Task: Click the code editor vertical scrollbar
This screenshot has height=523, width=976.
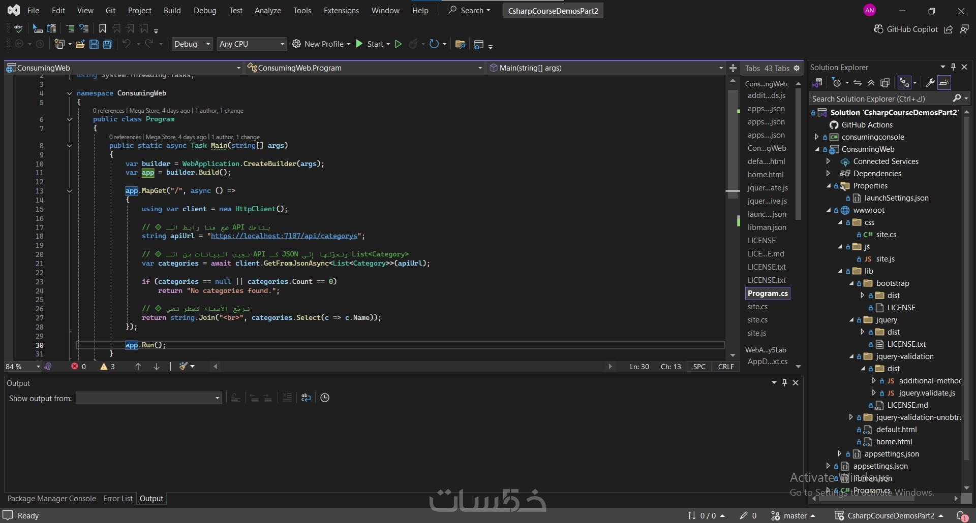Action: (733, 152)
